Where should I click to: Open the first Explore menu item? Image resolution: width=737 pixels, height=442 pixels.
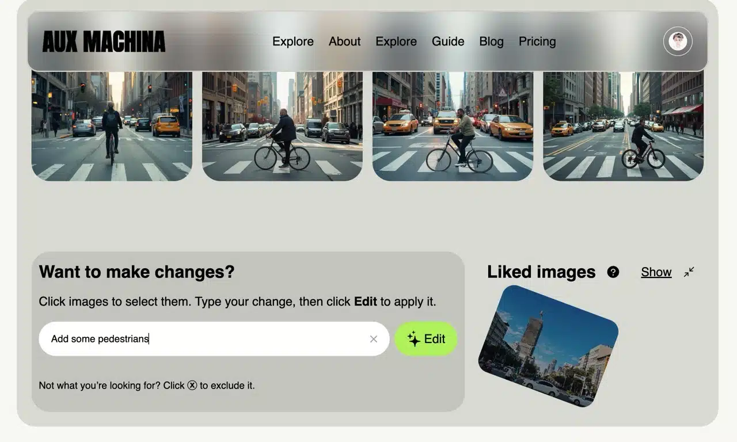[293, 41]
